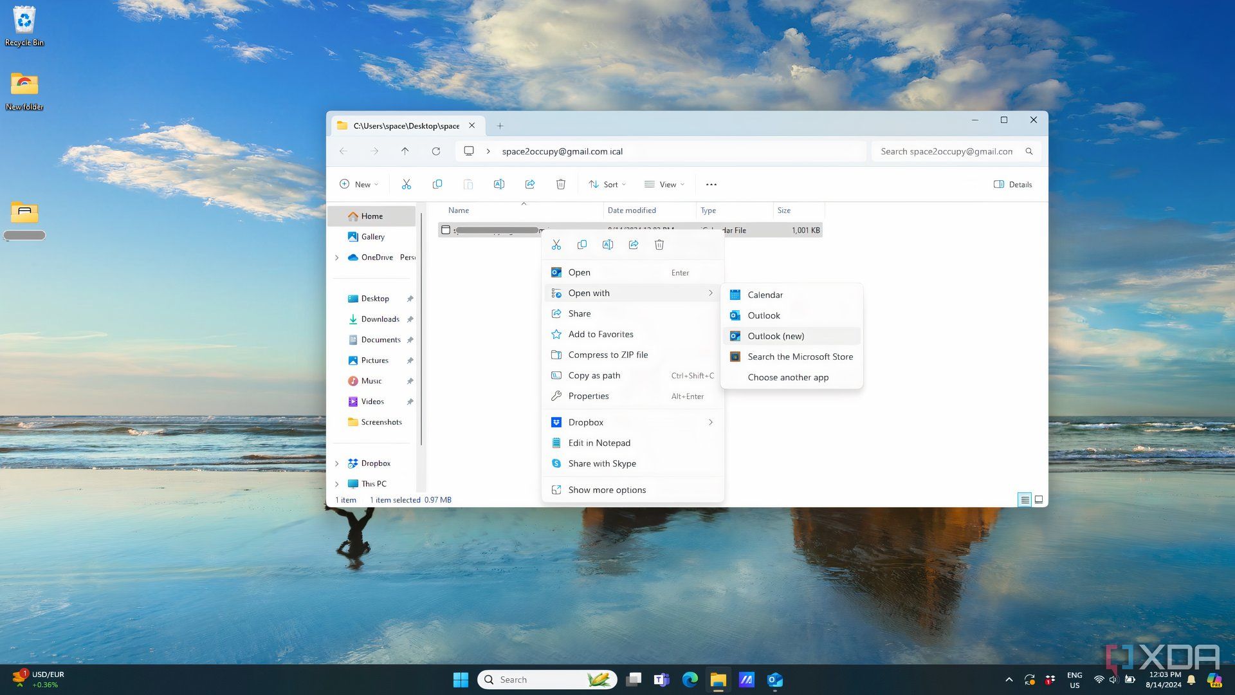Click Share with Skype
Image resolution: width=1235 pixels, height=695 pixels.
click(634, 463)
